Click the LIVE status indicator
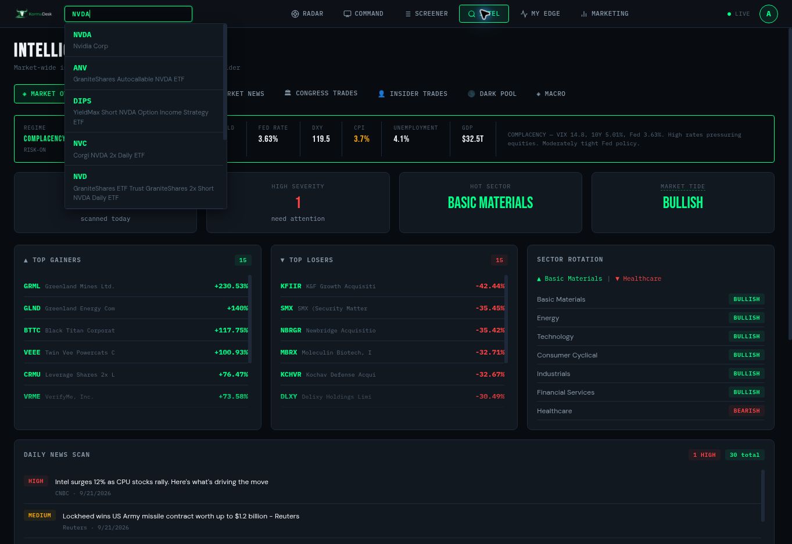792x544 pixels. (x=739, y=14)
